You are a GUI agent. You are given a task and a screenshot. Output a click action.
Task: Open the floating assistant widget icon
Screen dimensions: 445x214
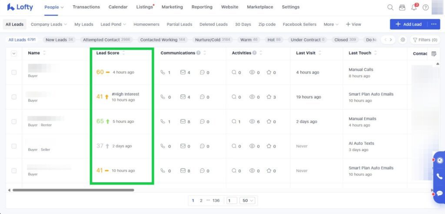440,160
